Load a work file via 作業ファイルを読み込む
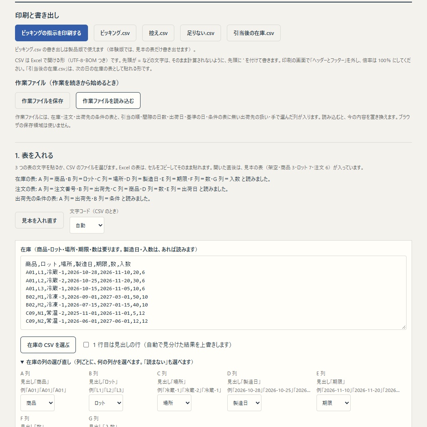Screen dimensions: 427x427 (x=108, y=100)
